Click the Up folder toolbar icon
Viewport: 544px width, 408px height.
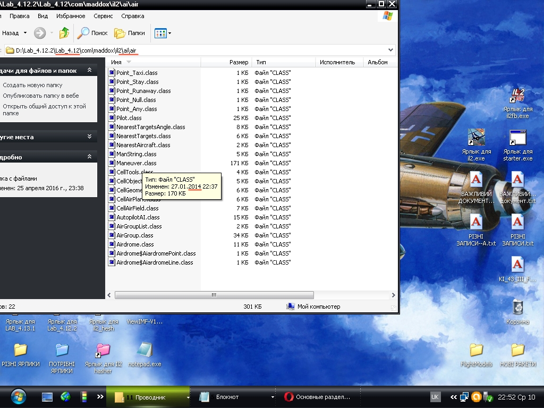(x=64, y=33)
